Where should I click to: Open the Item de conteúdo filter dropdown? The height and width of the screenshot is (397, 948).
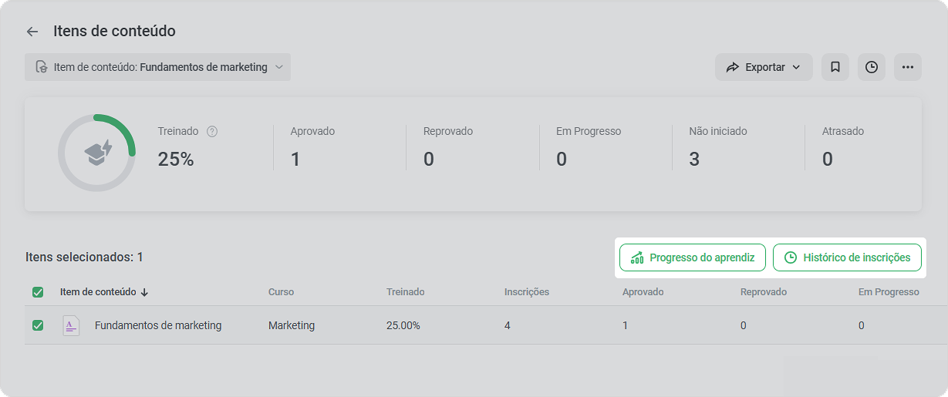(x=158, y=67)
